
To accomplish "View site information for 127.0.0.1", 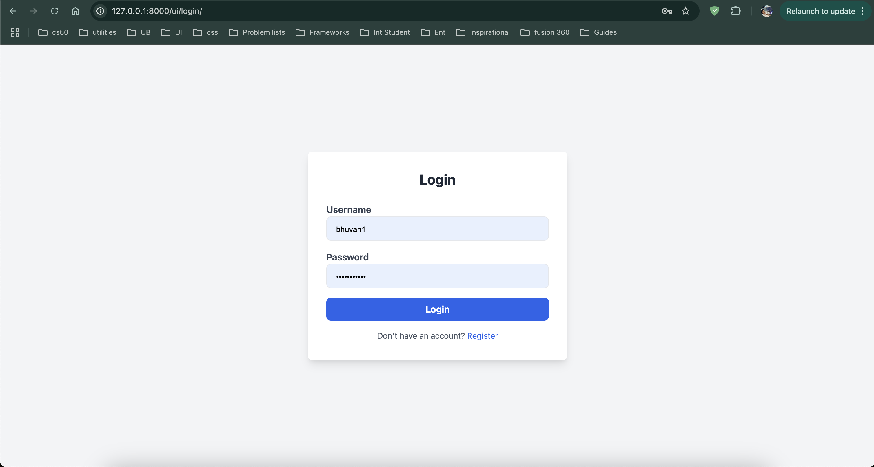I will pyautogui.click(x=101, y=11).
